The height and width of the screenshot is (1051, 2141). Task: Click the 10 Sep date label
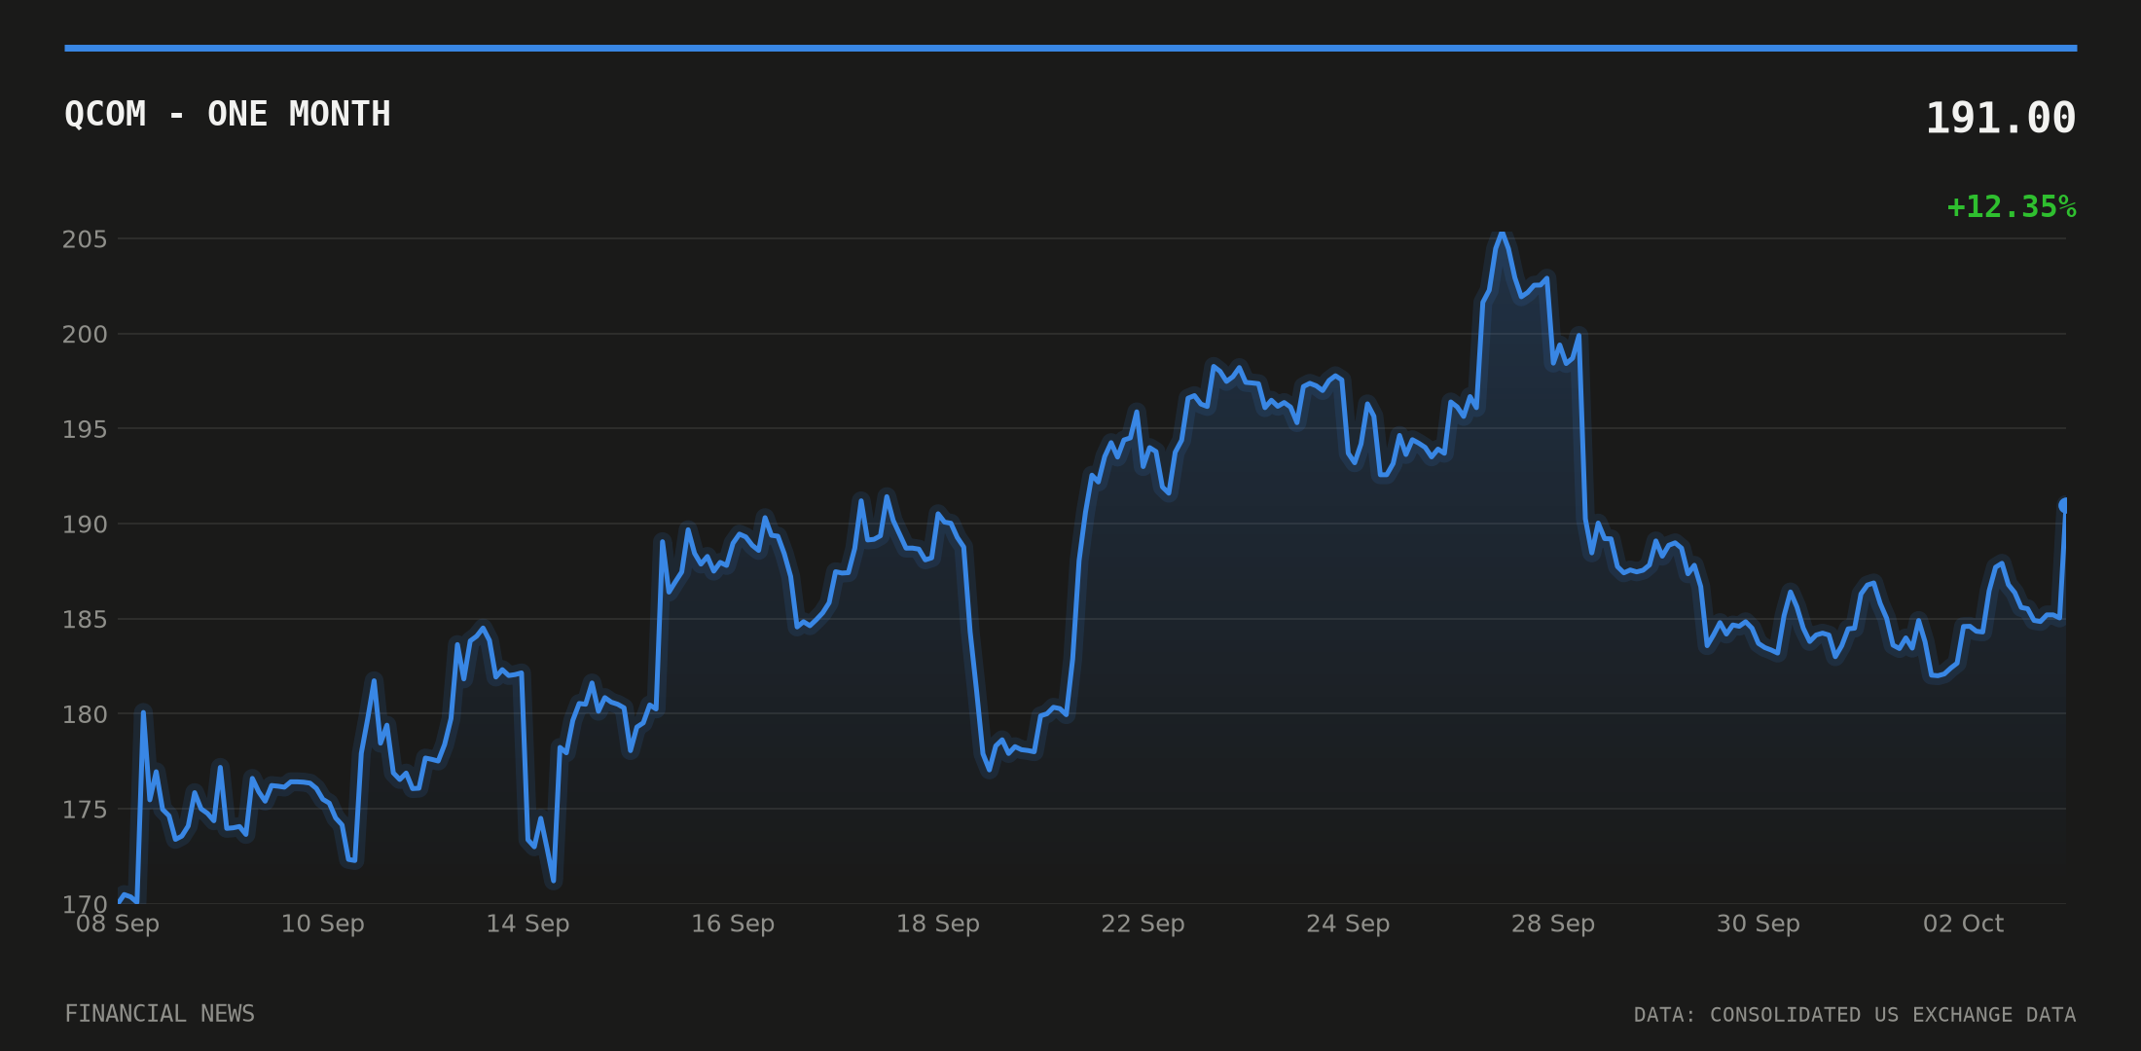[323, 924]
